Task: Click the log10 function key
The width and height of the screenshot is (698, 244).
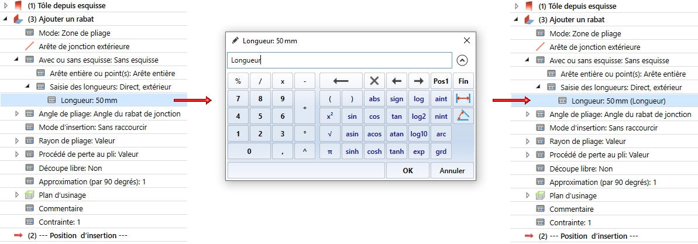Action: point(419,133)
